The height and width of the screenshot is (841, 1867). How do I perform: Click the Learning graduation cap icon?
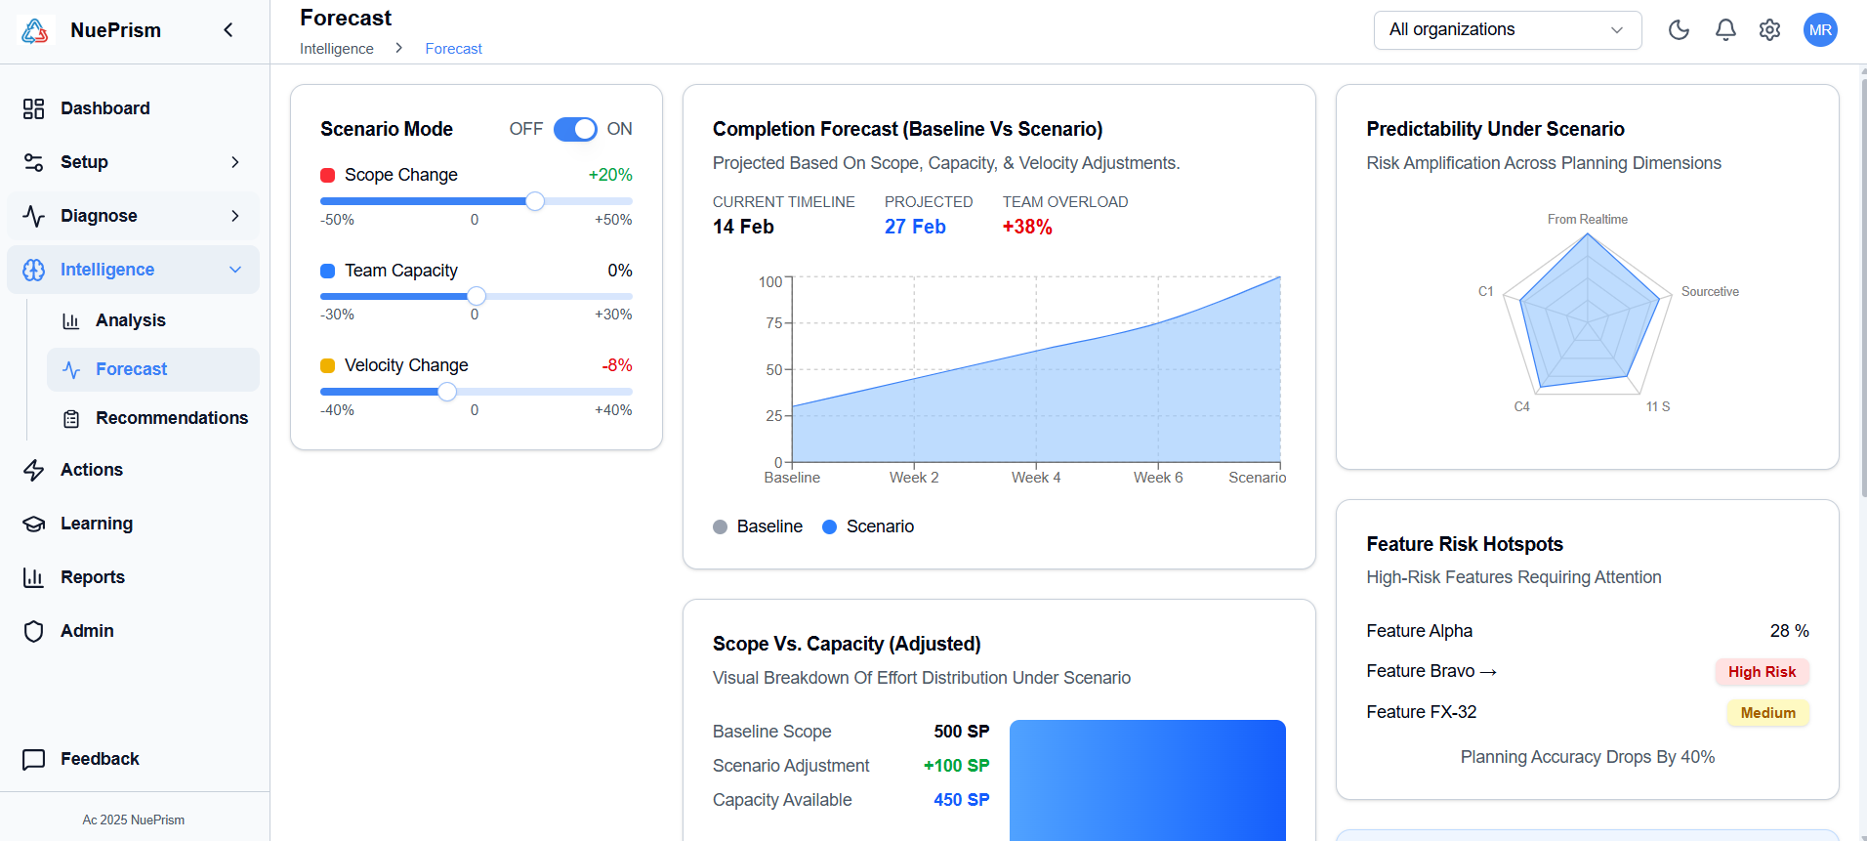[x=34, y=524]
